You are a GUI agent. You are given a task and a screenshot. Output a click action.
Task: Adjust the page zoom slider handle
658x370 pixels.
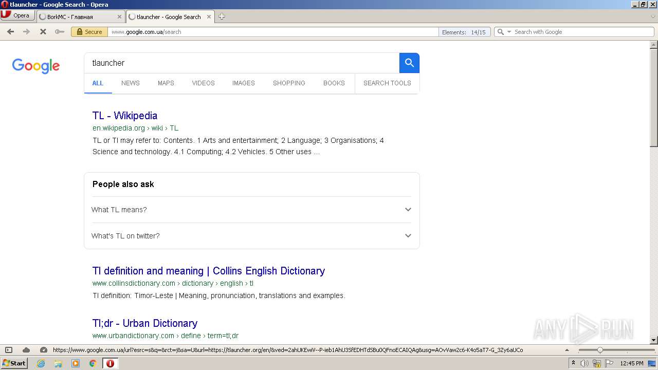599,350
